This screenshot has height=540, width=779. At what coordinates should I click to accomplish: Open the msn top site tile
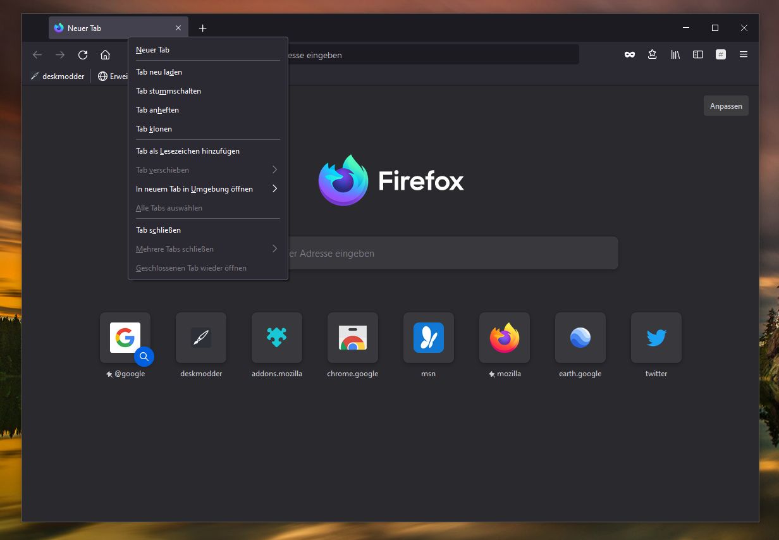[x=429, y=338]
